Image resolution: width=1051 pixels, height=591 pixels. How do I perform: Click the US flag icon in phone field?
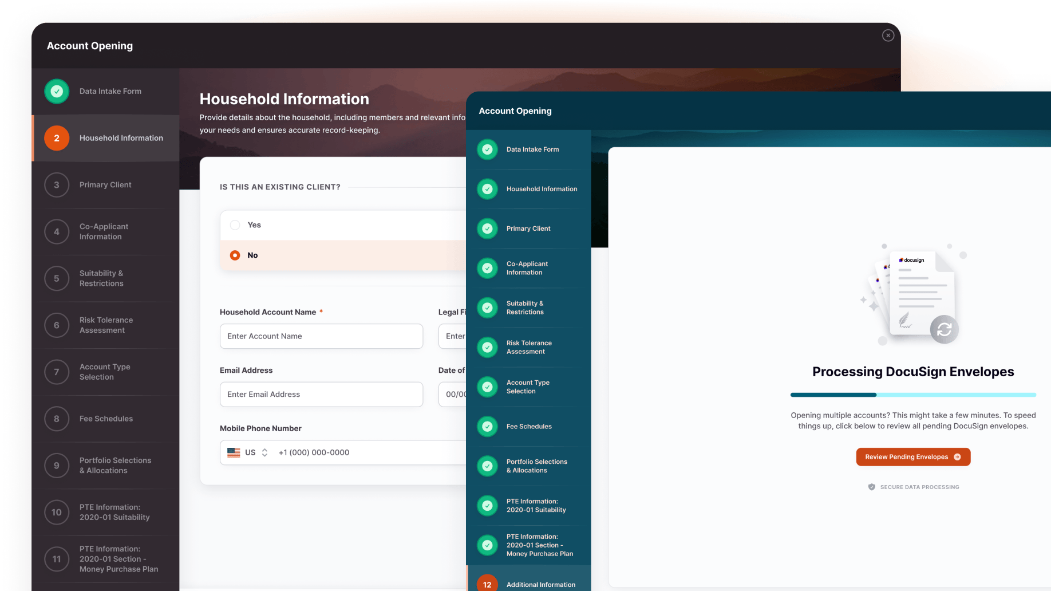(234, 452)
